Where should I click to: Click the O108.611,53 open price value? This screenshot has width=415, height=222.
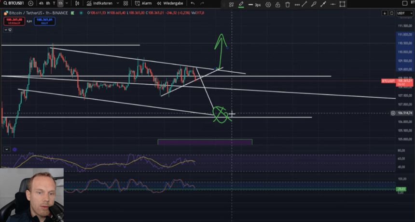(x=97, y=13)
